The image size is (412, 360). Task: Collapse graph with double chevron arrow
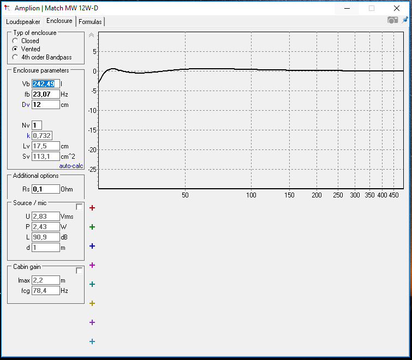tap(91, 35)
